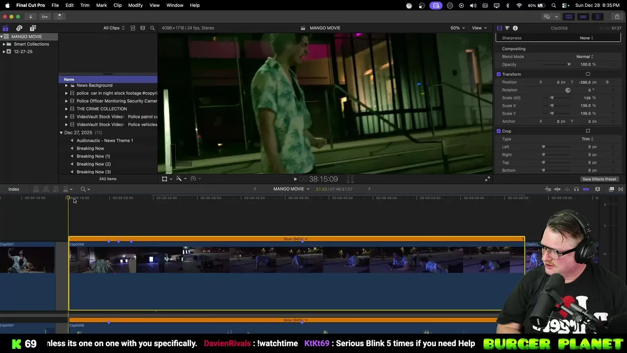The width and height of the screenshot is (627, 353).
Task: Expand the Smart Collections folder
Action: [4, 44]
